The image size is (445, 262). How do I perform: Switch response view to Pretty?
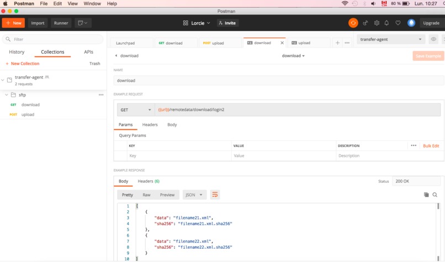(127, 195)
